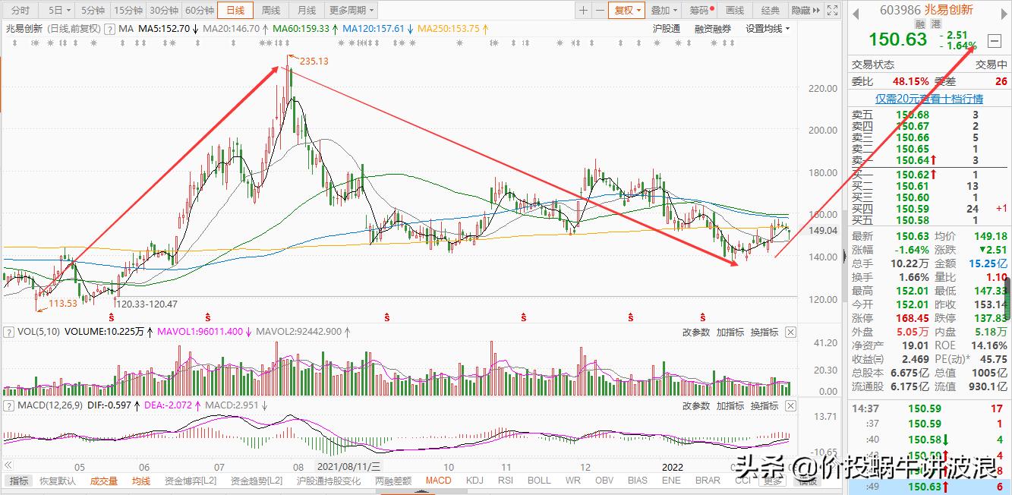Switch to 30分钟 chart tab

163,11
